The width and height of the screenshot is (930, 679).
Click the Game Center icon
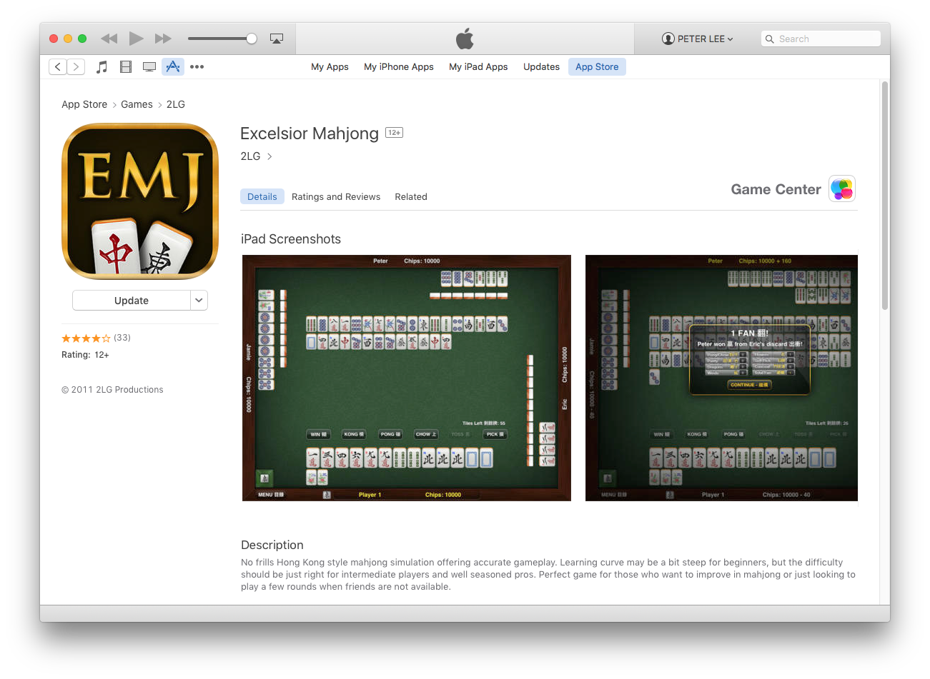pyautogui.click(x=842, y=189)
